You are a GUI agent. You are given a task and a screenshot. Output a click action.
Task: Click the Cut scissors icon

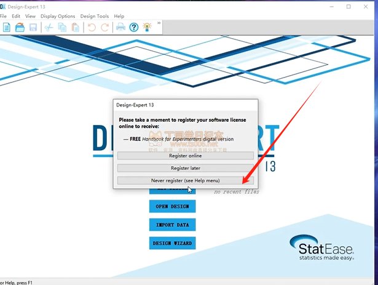[49, 27]
